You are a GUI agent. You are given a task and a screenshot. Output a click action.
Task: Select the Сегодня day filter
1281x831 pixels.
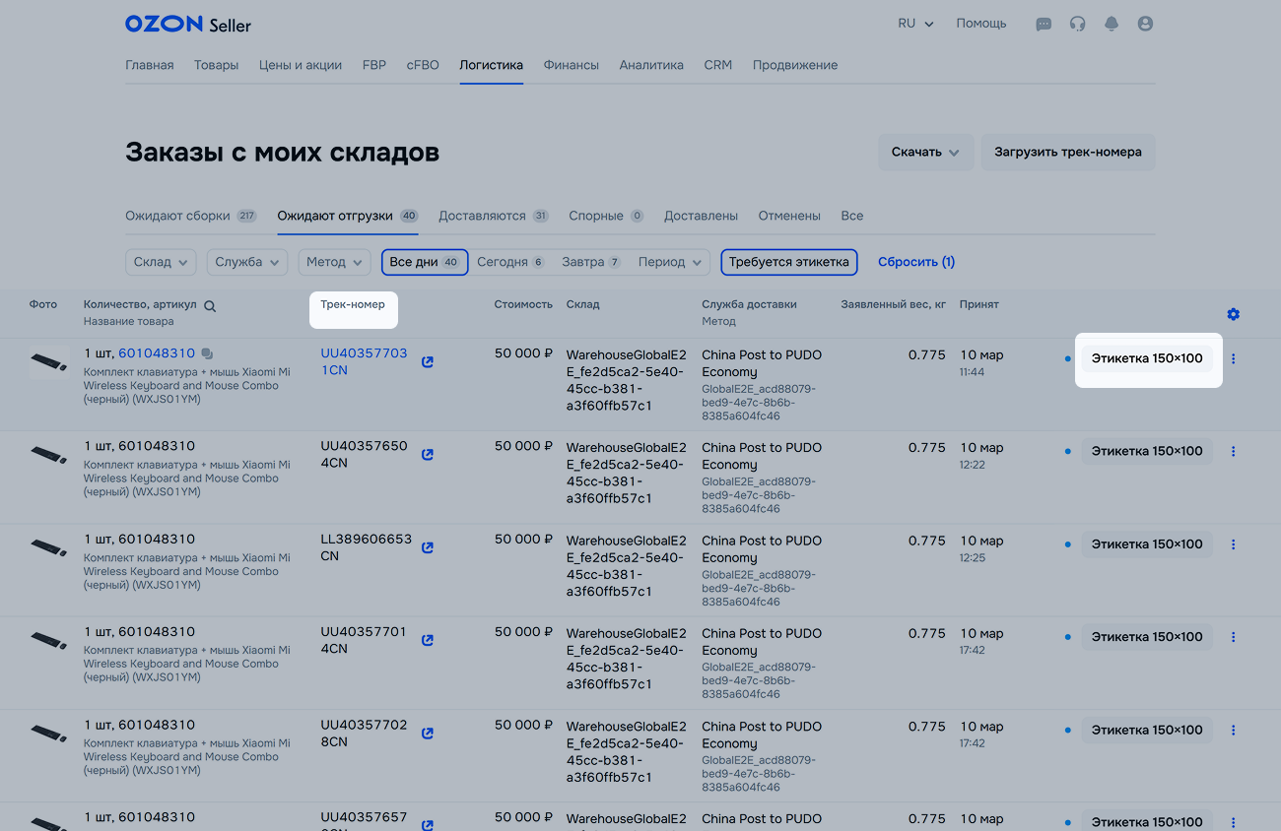(x=509, y=262)
